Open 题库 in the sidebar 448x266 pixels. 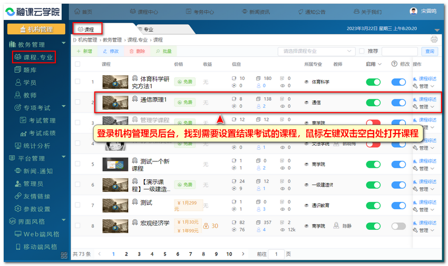pyautogui.click(x=26, y=70)
